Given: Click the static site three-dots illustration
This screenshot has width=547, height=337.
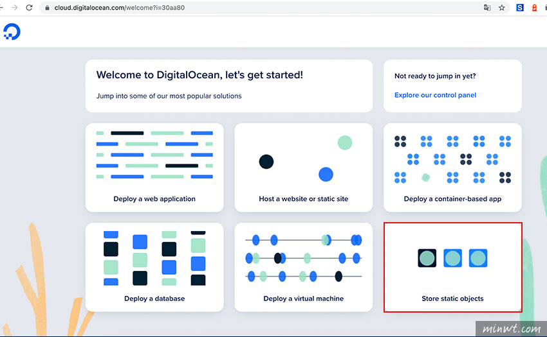Looking at the screenshot, I should 306,159.
